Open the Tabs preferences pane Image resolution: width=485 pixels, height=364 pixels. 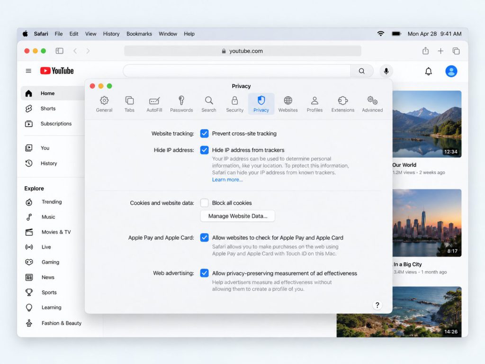click(x=129, y=104)
